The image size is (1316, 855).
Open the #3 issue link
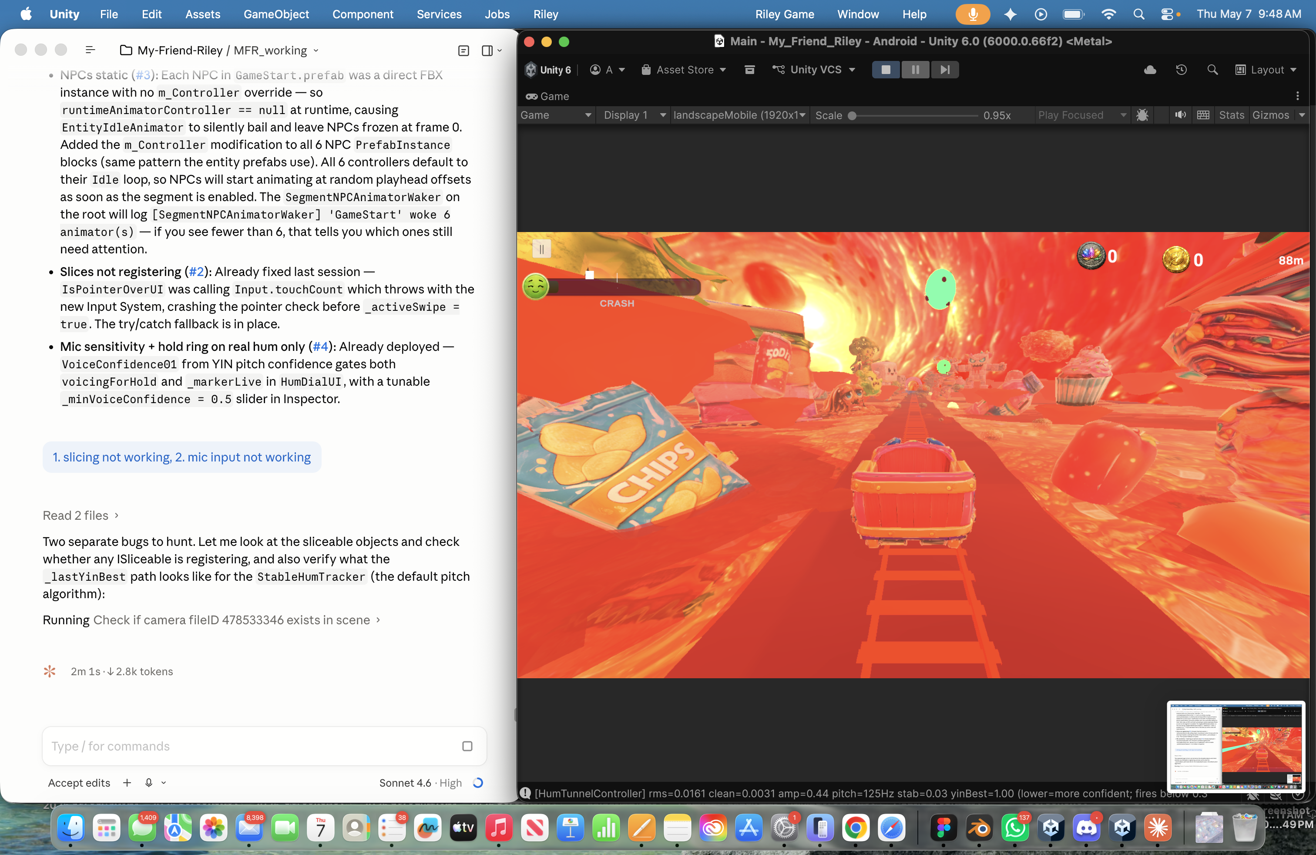coord(143,75)
